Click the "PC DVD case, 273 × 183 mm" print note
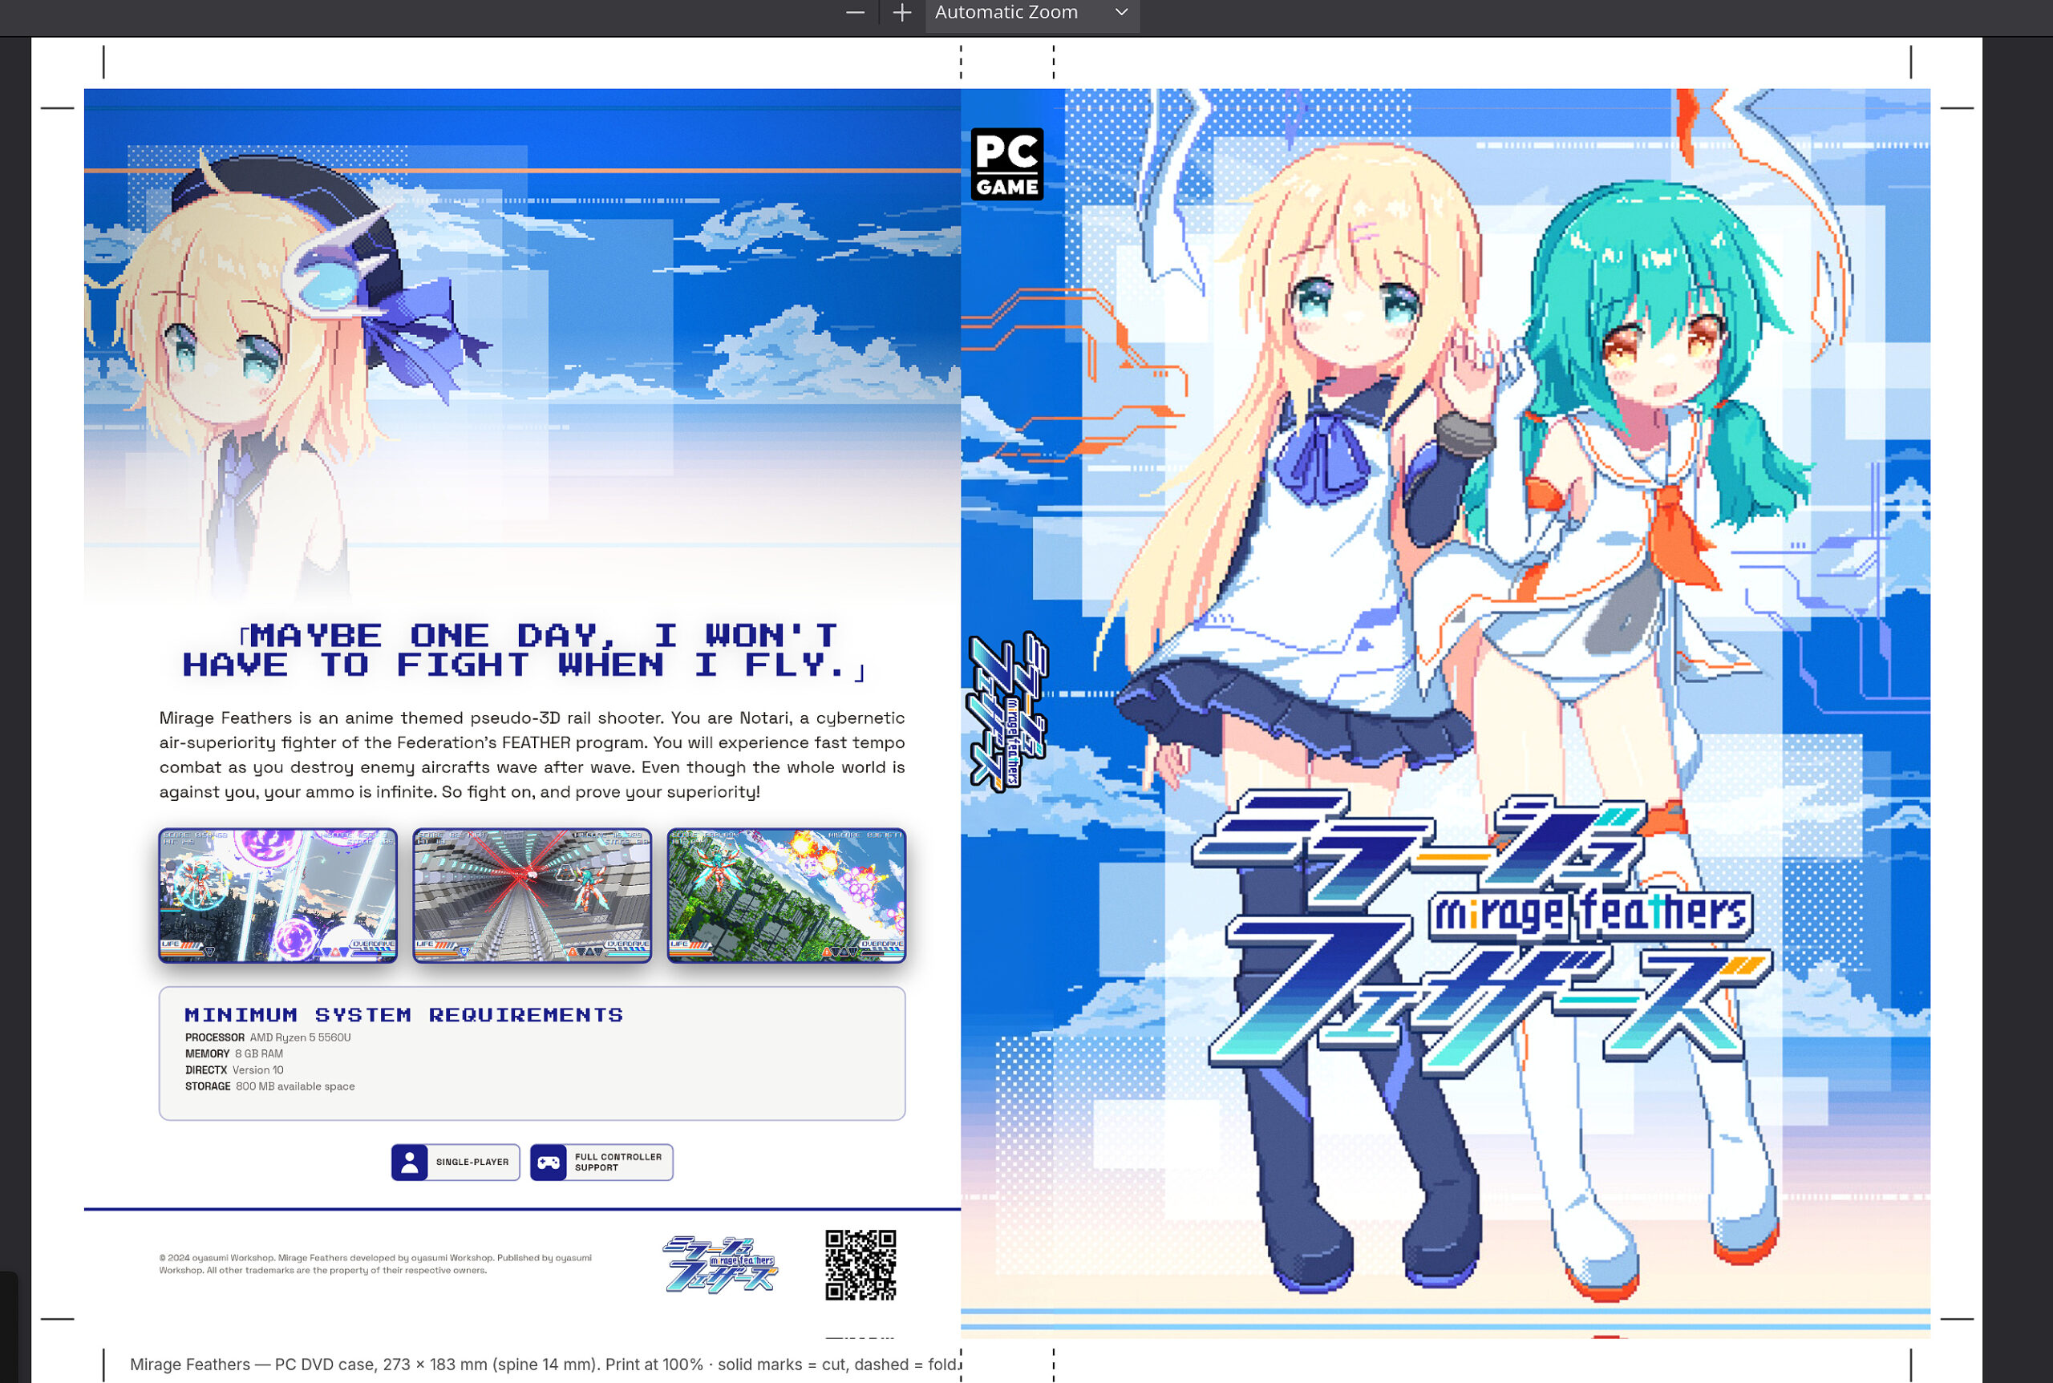Image resolution: width=2053 pixels, height=1383 pixels. tap(544, 1365)
